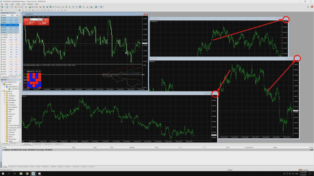This screenshot has width=314, height=176.
Task: Switch timeframe to D1
Action: tap(59, 10)
